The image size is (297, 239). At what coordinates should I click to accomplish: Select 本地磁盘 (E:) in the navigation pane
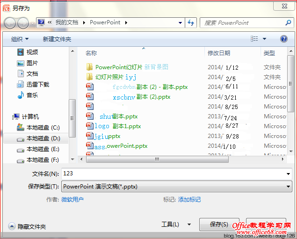tap(38, 149)
